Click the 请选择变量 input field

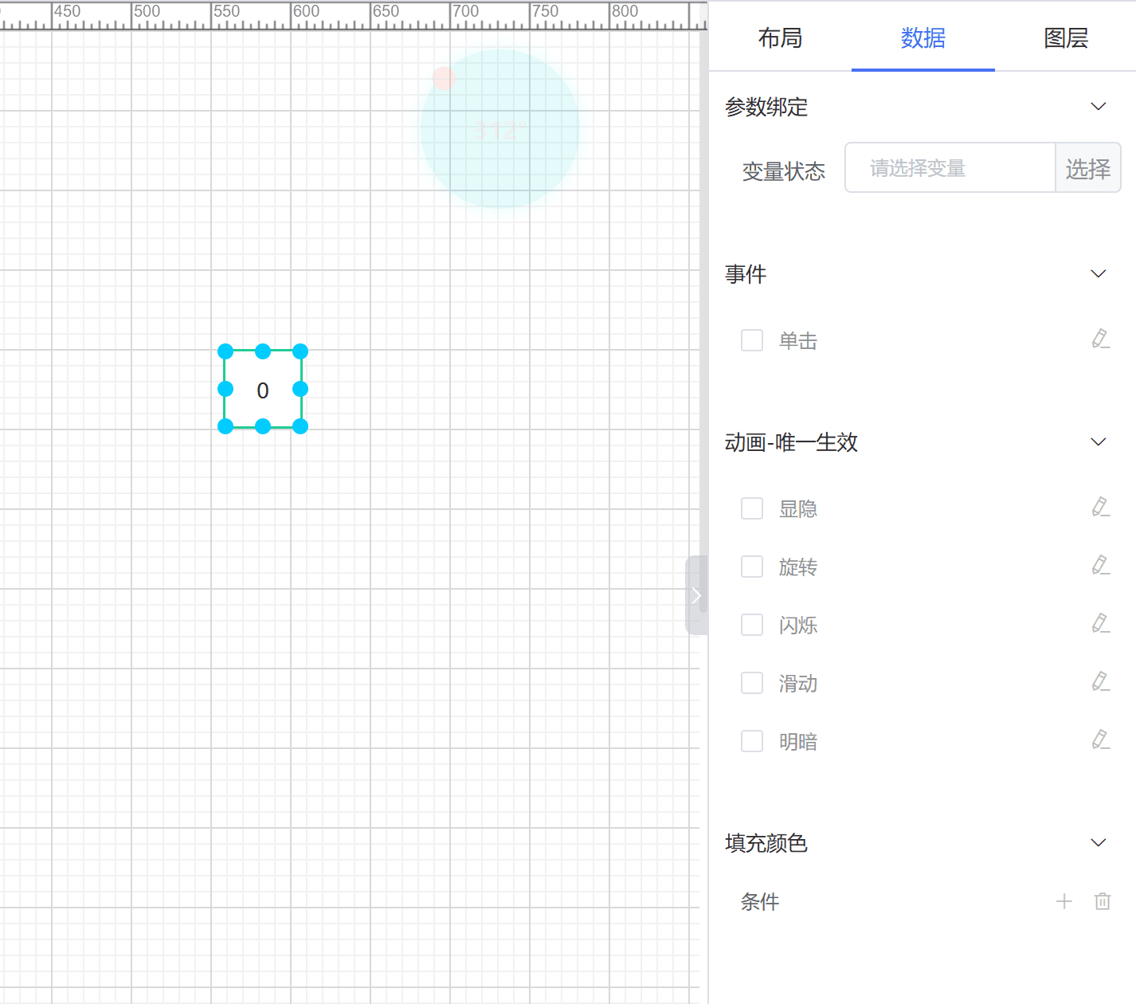point(950,168)
